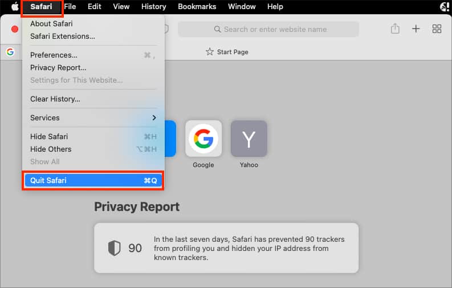Switch to the Google pinned tab
This screenshot has width=452, height=288.
click(10, 52)
